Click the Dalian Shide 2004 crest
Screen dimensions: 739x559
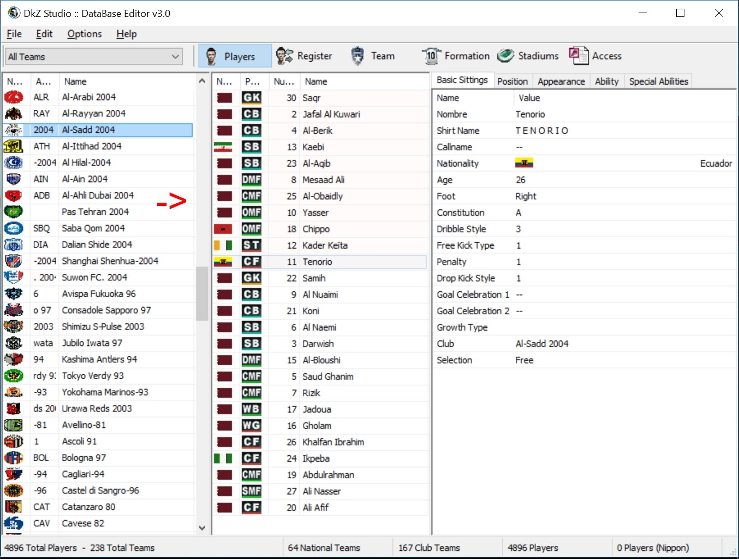[x=14, y=245]
